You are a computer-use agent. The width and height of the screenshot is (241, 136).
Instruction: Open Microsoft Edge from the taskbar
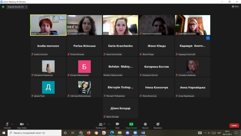coord(112,133)
